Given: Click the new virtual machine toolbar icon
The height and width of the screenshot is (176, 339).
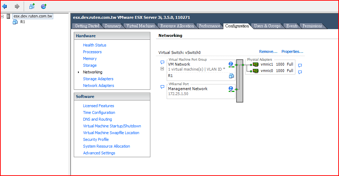Looking at the screenshot, I should [32, 6].
